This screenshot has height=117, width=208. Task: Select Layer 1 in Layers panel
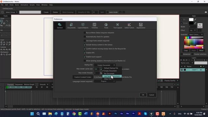point(192,70)
